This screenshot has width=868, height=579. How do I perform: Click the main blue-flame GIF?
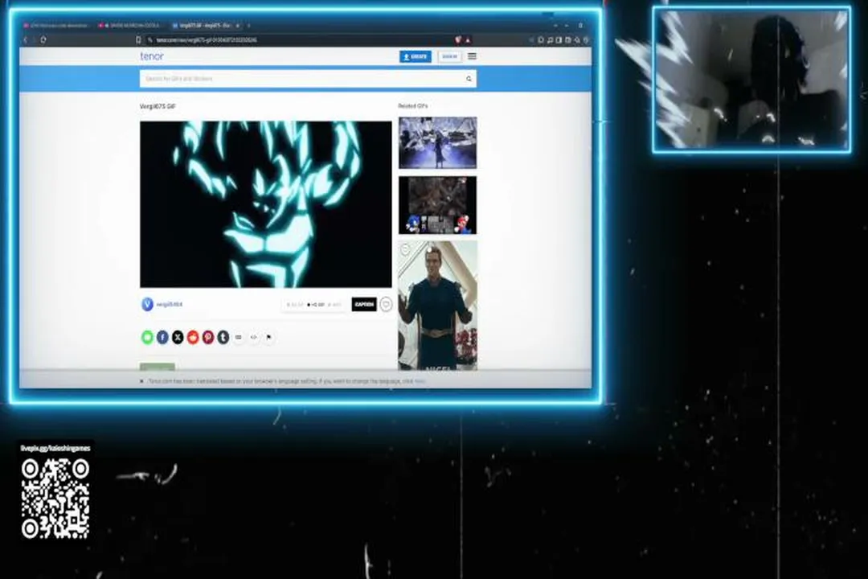[266, 204]
